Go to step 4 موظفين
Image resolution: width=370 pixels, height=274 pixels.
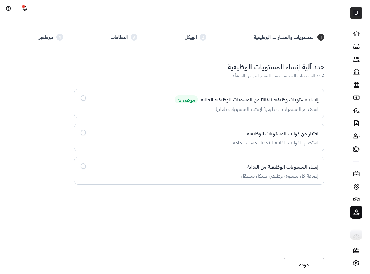(x=50, y=37)
